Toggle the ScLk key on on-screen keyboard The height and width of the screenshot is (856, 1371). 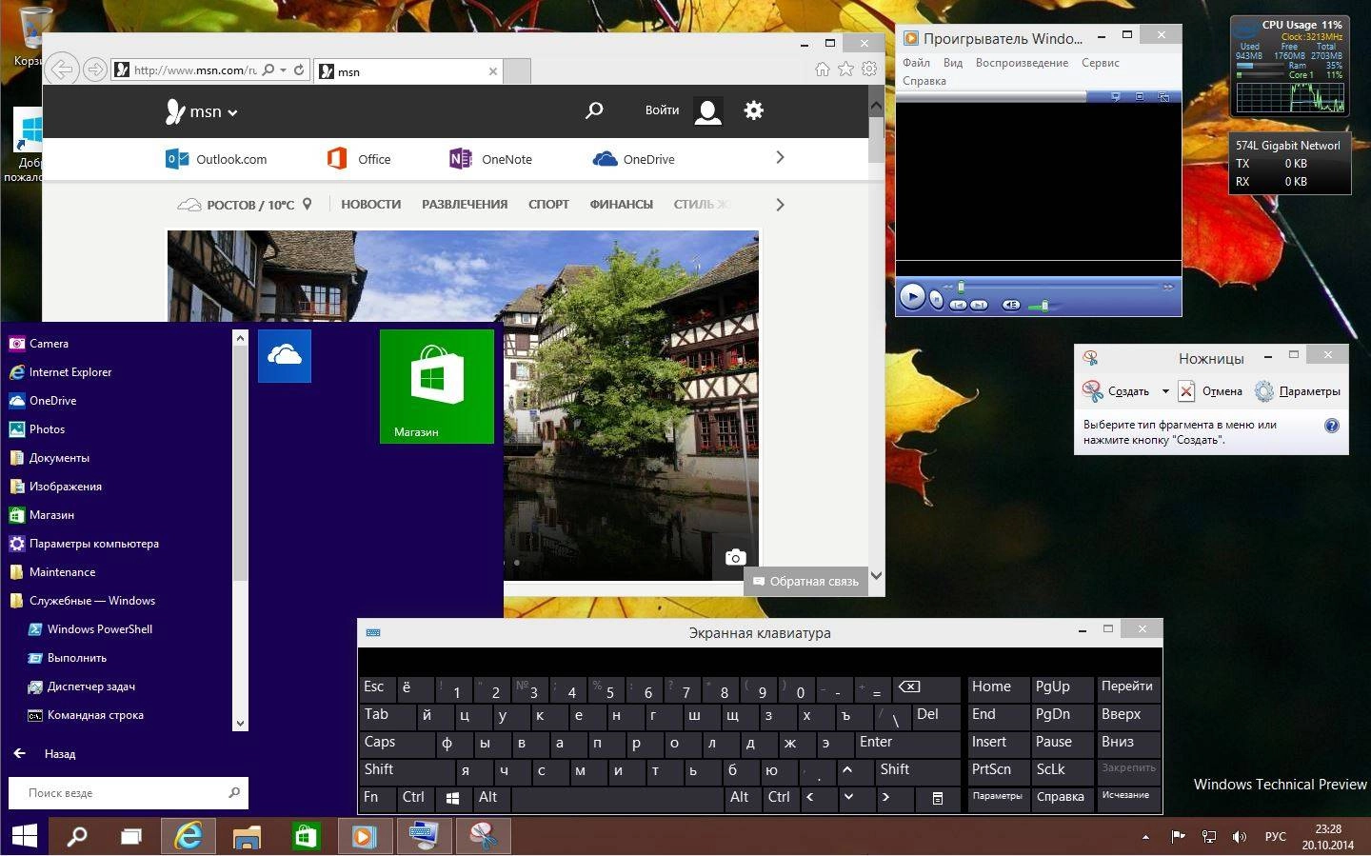pos(1063,770)
